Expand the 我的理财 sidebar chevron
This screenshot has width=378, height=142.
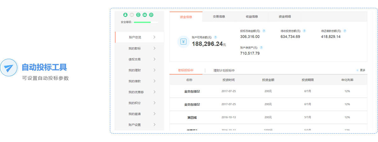(154, 70)
